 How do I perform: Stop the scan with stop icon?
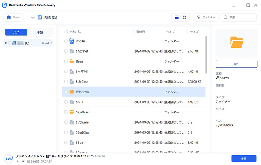click(23, 161)
